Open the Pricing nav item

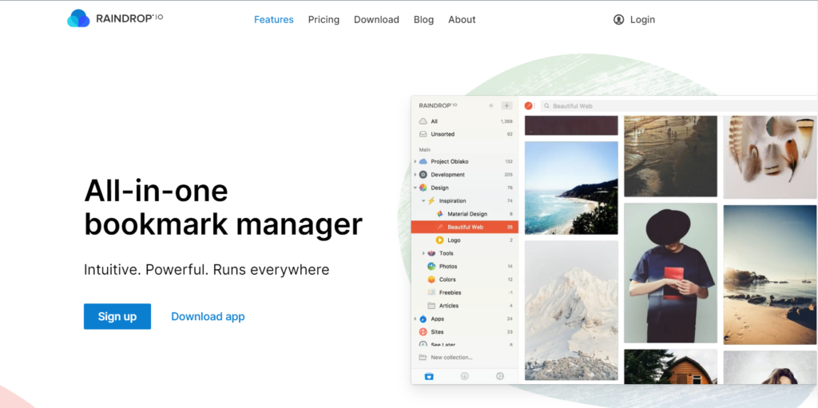coord(324,20)
